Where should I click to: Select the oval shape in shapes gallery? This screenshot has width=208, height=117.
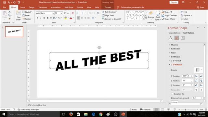coord(139,12)
